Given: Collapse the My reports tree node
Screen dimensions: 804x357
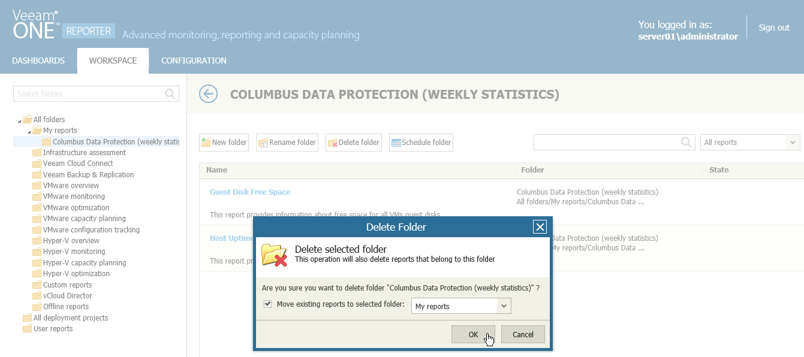Looking at the screenshot, I should click(x=29, y=131).
